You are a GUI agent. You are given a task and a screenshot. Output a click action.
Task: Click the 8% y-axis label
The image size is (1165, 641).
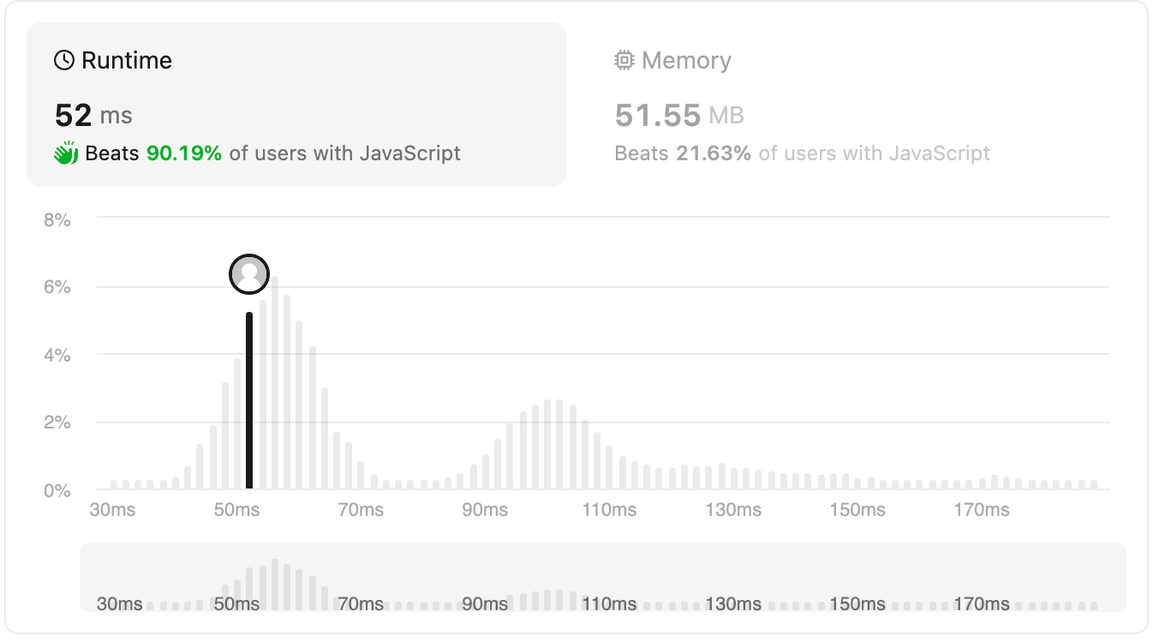57,219
